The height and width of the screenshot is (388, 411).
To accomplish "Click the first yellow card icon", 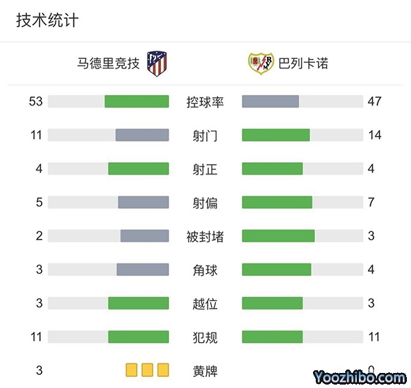I will (132, 370).
